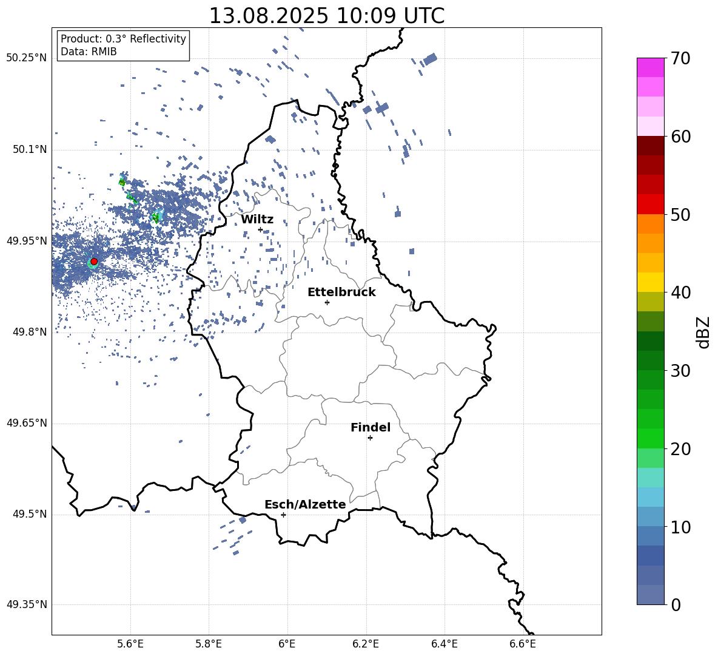The height and width of the screenshot is (656, 718).
Task: Click the dBZ colorbar axis label
Action: (703, 332)
